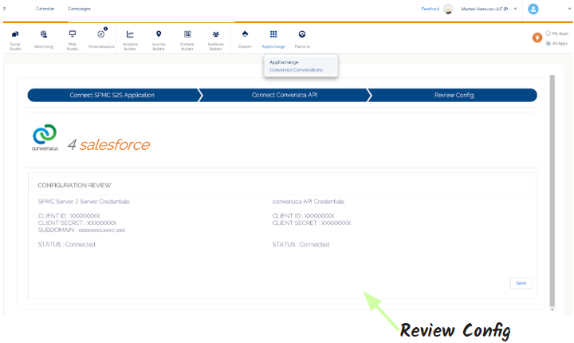The image size is (574, 343).
Task: Select the My Apps radio button
Action: (x=548, y=34)
